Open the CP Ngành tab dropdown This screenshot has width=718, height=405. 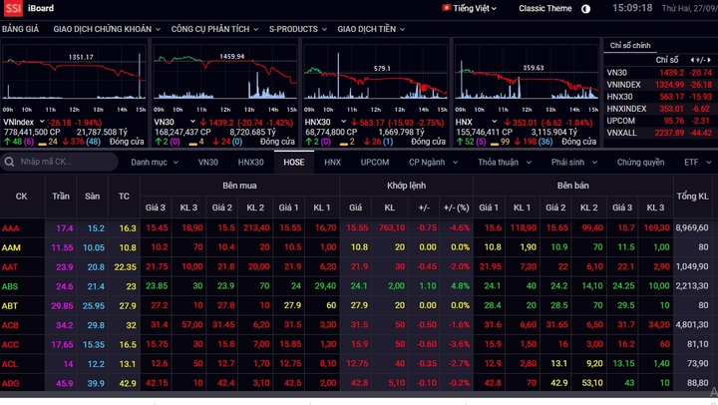pos(432,161)
